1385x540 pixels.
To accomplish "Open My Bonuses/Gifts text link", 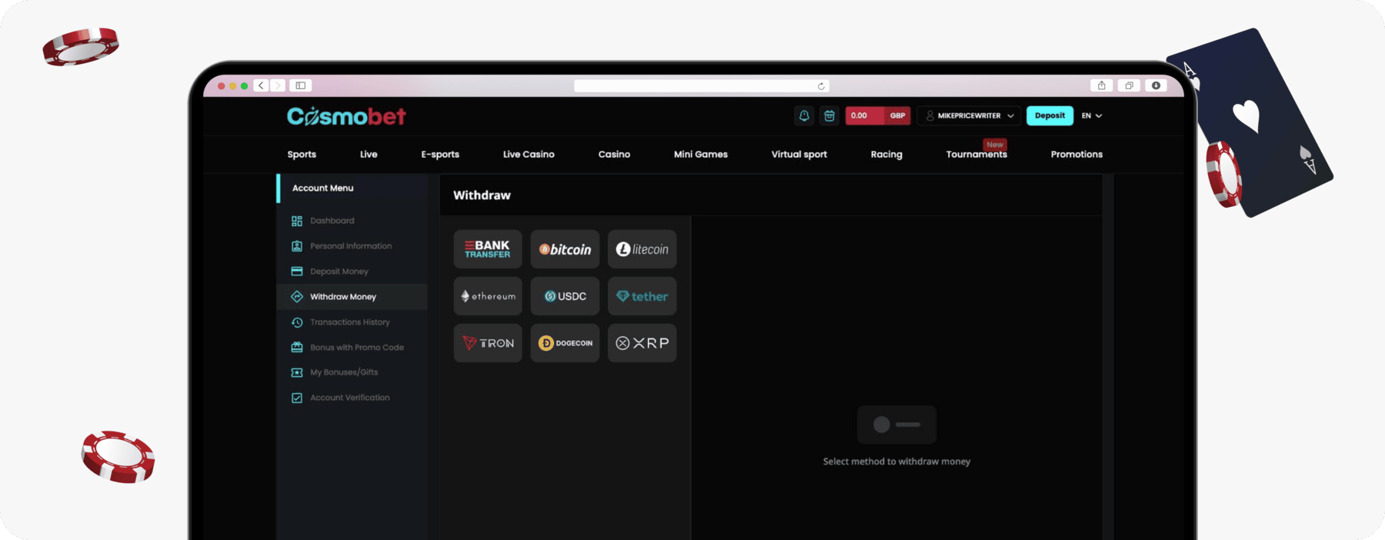I will [x=344, y=372].
